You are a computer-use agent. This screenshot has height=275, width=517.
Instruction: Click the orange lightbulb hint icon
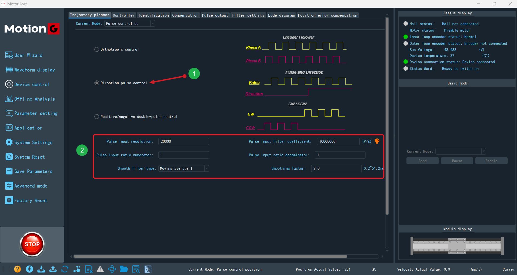click(377, 141)
